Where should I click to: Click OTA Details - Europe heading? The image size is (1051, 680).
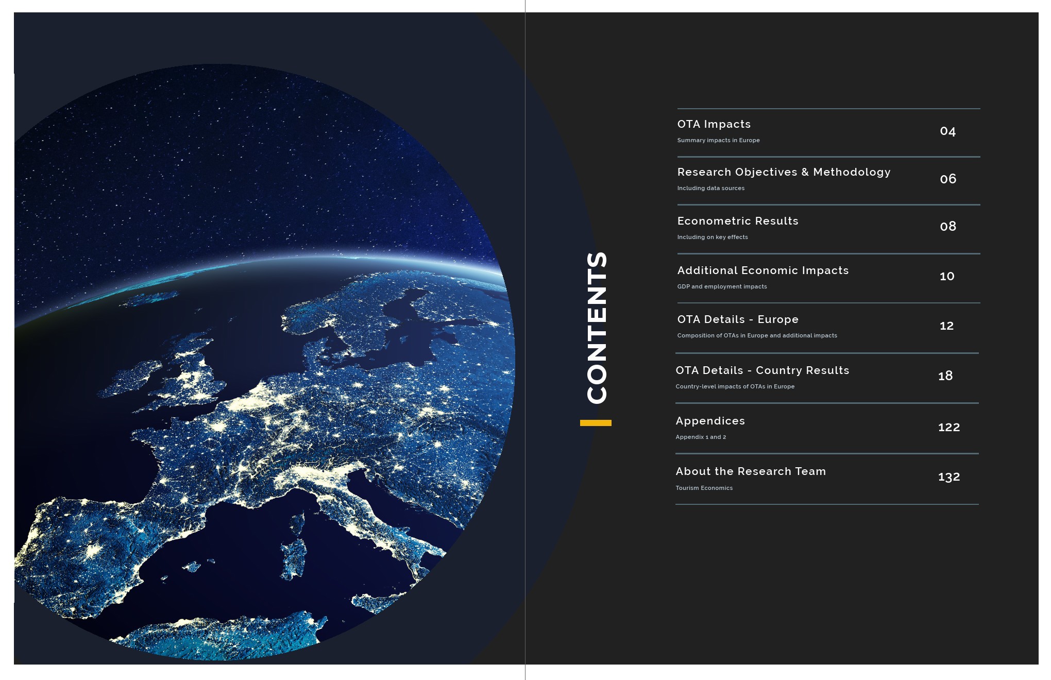[x=737, y=319]
